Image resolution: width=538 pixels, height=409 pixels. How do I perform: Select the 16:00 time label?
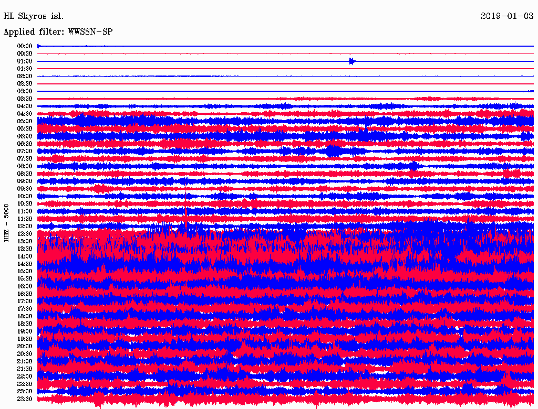coord(25,286)
